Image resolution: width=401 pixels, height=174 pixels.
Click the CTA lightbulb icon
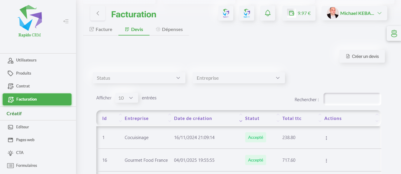(10, 153)
